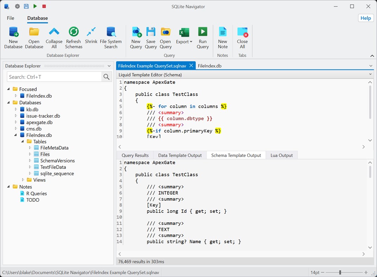Click the Close All tabs icon

(x=242, y=32)
